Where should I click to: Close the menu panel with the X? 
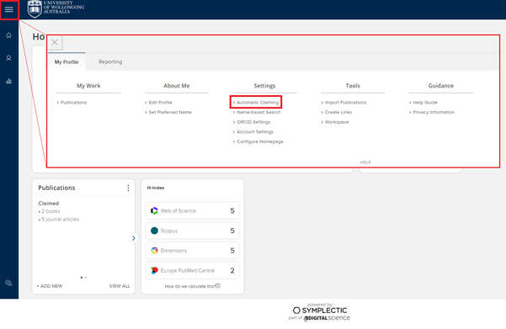[x=55, y=42]
